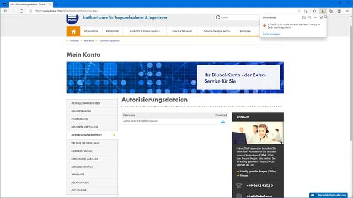The height and width of the screenshot is (198, 353).
Task: Go to the home icon in navigation
Action: point(73,31)
